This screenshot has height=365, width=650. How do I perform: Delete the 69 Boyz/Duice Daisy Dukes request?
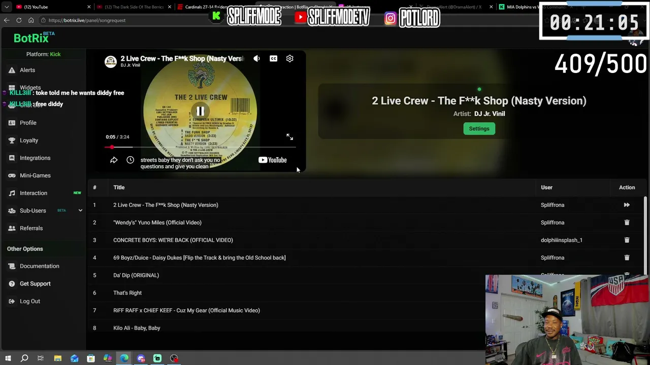click(x=627, y=258)
